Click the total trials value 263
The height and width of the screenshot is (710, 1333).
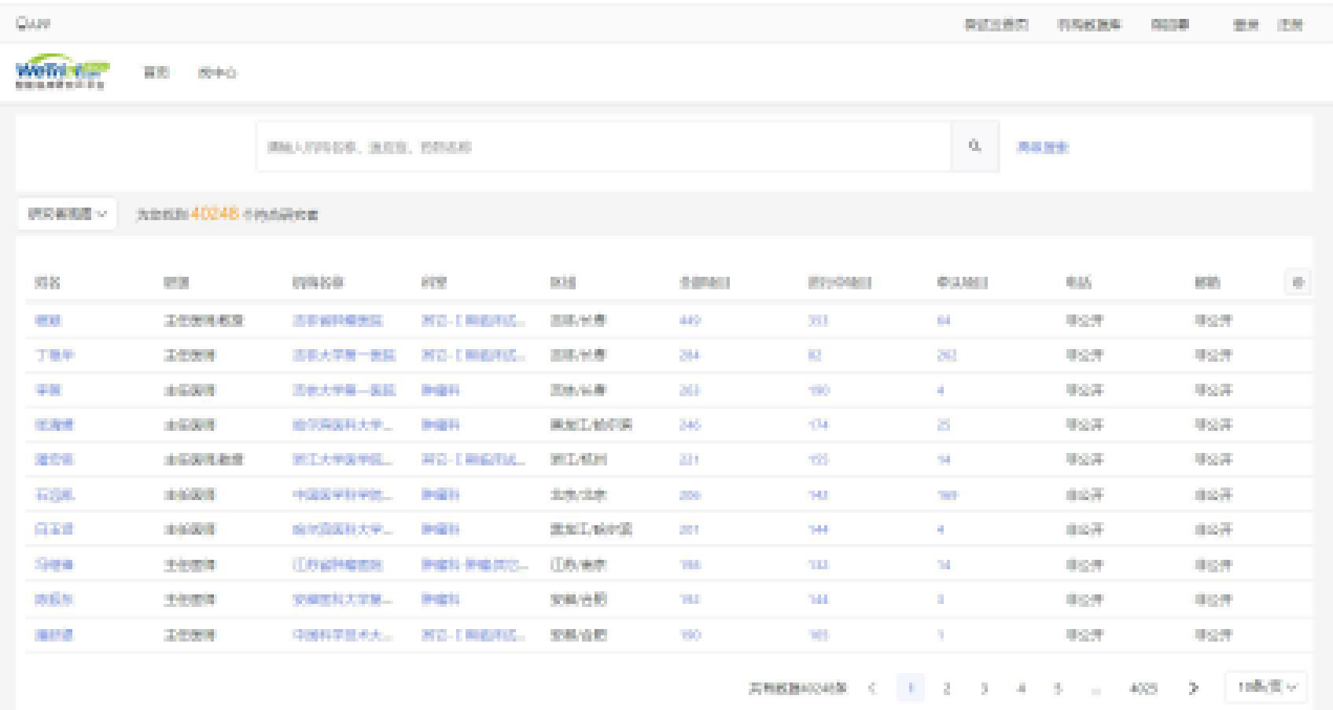pos(690,390)
